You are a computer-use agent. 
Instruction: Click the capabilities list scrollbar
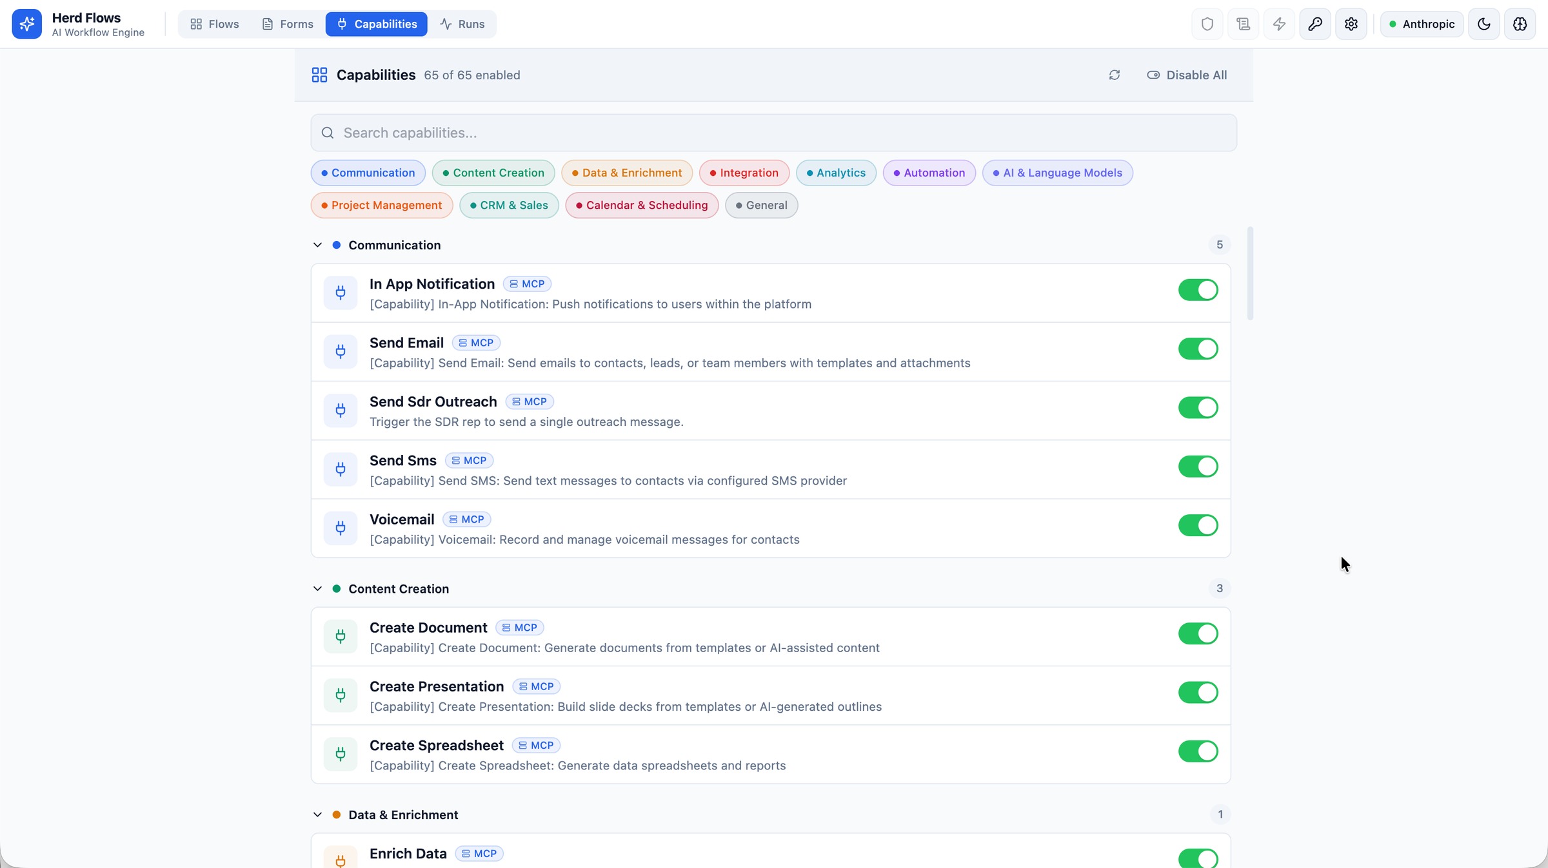1250,273
